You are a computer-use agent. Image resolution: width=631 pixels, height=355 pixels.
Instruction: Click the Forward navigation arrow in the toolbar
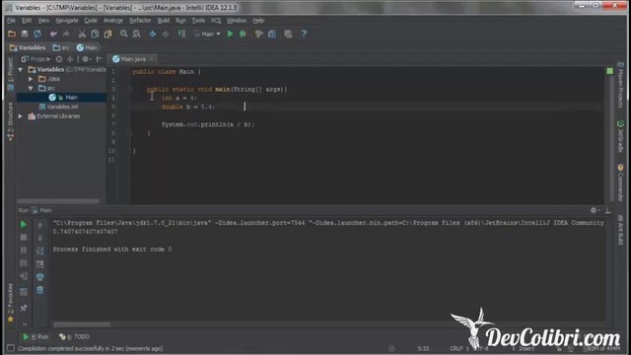pyautogui.click(x=166, y=35)
